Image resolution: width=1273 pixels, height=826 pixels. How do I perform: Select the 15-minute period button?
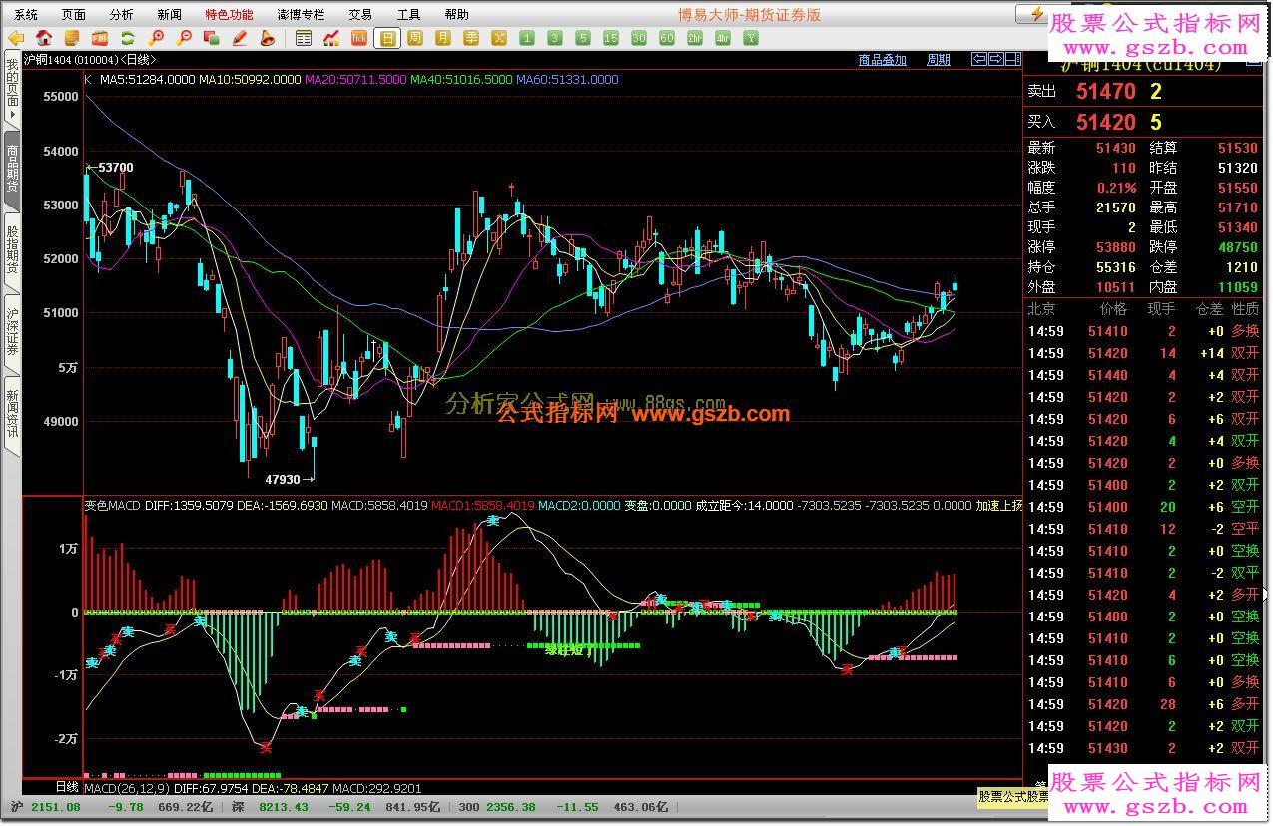click(611, 38)
